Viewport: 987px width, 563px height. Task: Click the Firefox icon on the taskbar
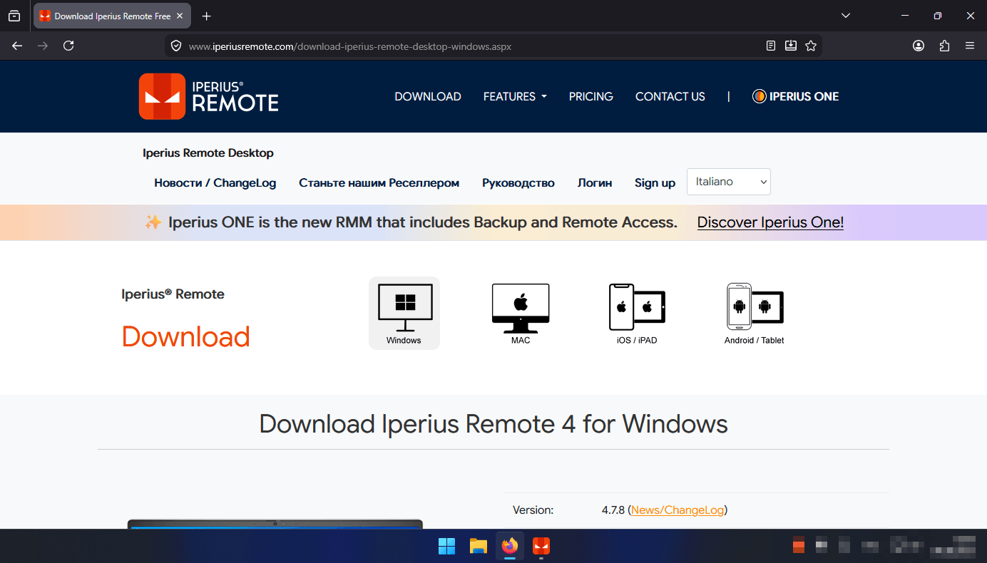(x=509, y=547)
